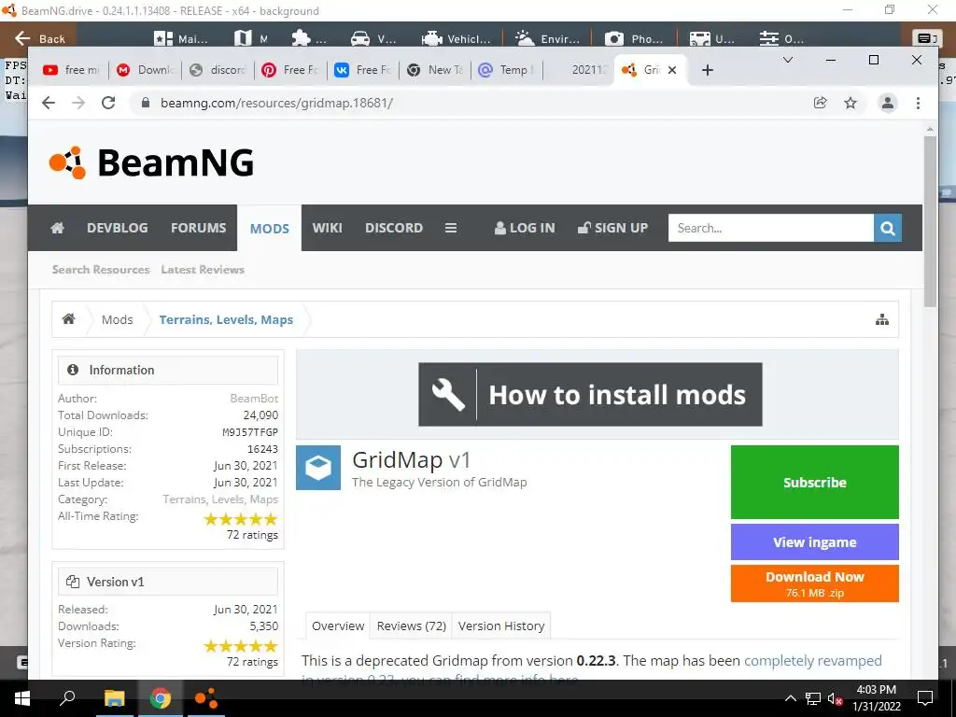This screenshot has height=717, width=956.
Task: Open a new Chrome tab
Action: point(708,70)
